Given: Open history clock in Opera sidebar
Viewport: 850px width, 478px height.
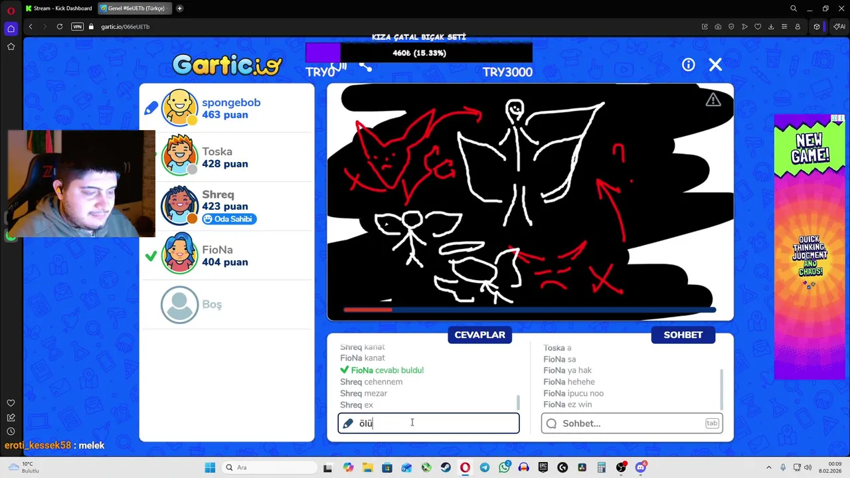Looking at the screenshot, I should point(11,432).
